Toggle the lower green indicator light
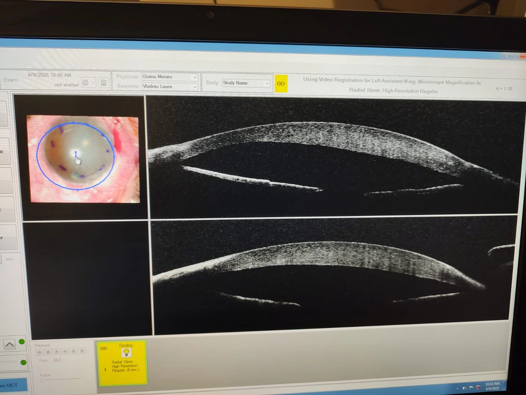Image resolution: width=526 pixels, height=395 pixels. tap(23, 362)
